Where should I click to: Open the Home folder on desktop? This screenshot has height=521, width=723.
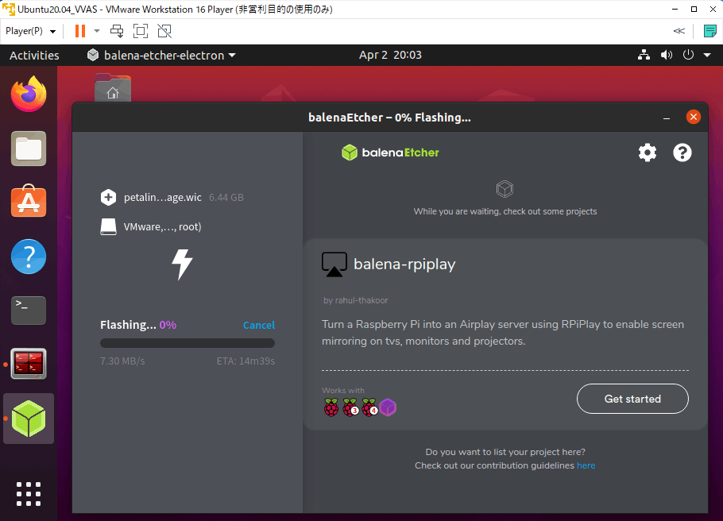coord(113,87)
